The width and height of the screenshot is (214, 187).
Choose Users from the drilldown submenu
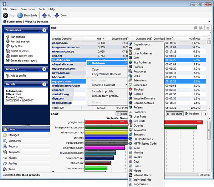coord(146,49)
